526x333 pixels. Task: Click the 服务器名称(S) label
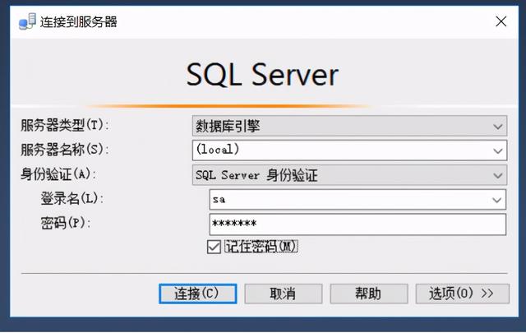[65, 150]
